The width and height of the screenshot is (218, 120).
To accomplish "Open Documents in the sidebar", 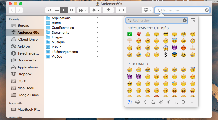I will [x=25, y=60].
